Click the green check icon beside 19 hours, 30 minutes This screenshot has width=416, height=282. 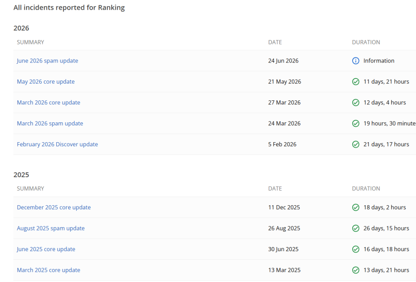tap(355, 124)
